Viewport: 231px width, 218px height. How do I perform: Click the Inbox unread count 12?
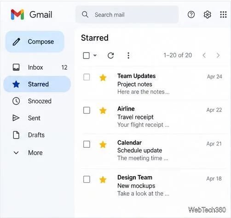click(64, 67)
